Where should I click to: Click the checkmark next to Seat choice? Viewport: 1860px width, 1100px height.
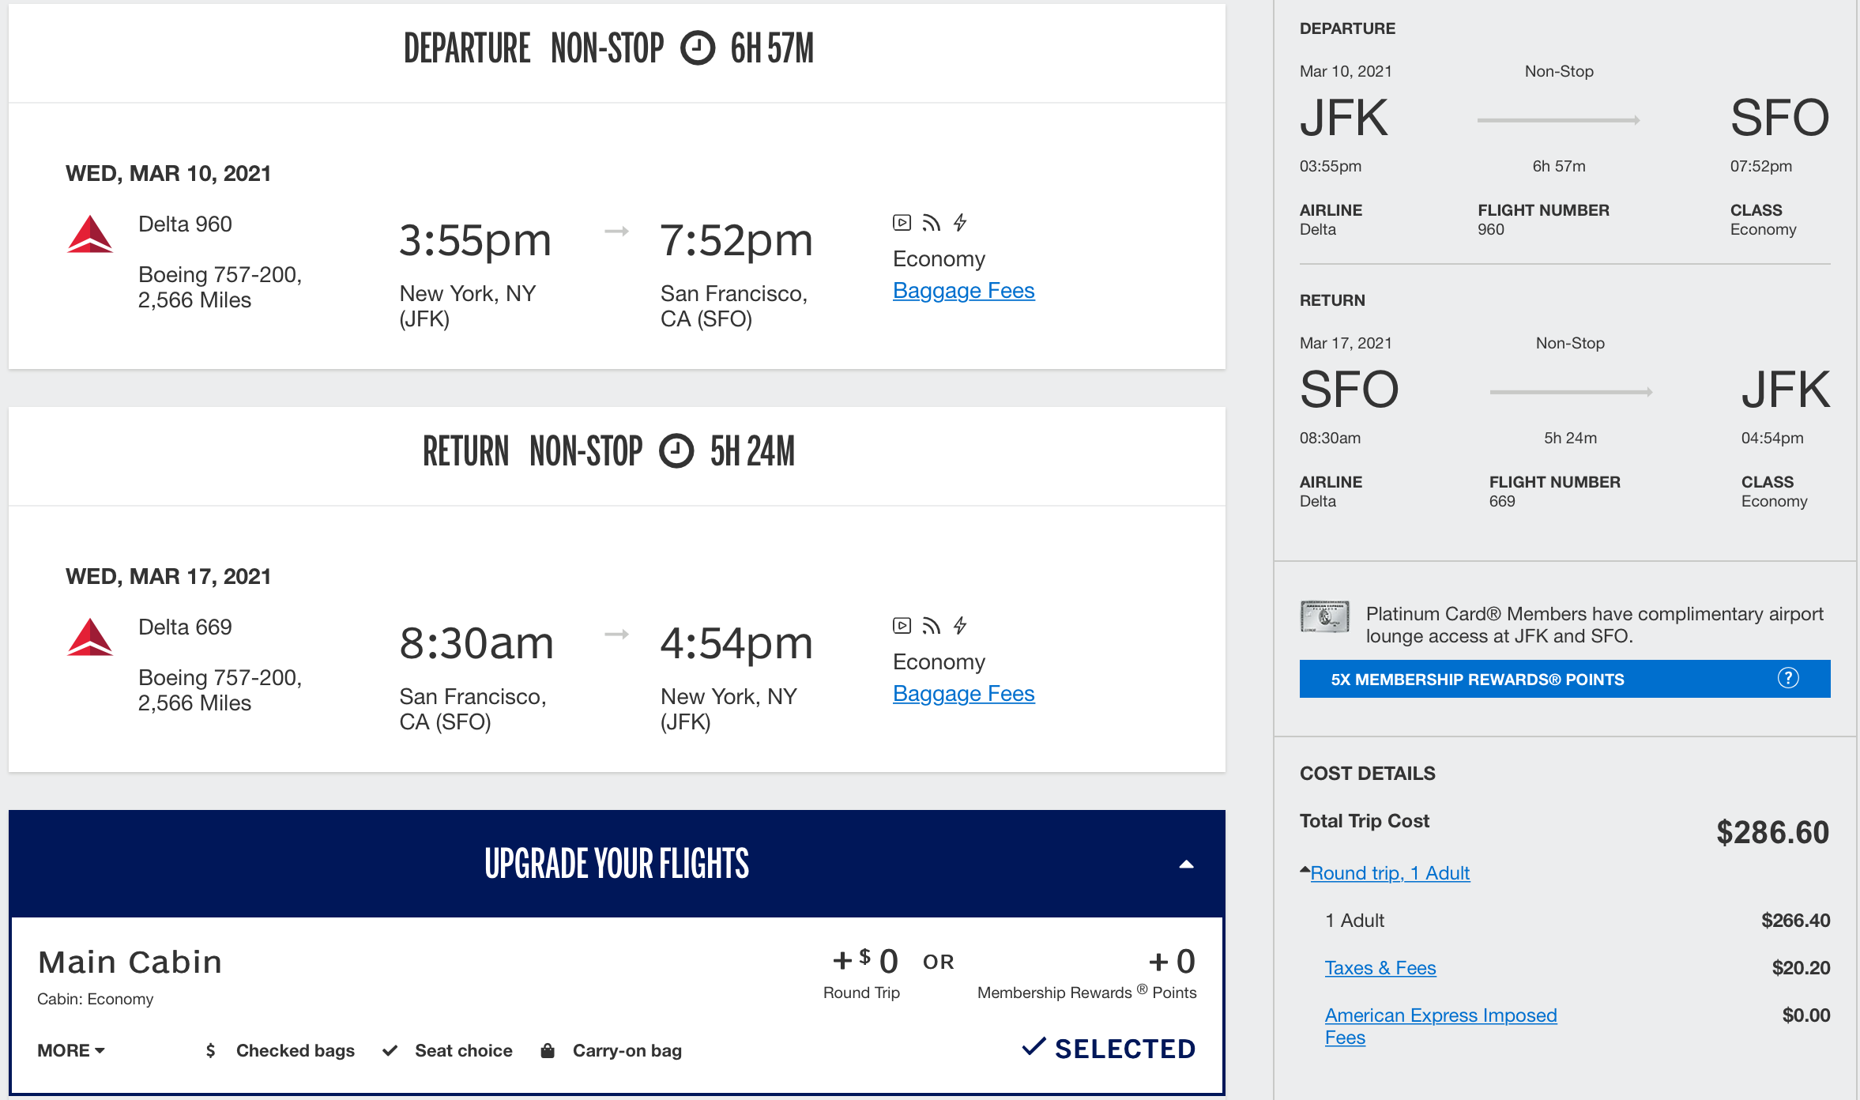pos(390,1049)
